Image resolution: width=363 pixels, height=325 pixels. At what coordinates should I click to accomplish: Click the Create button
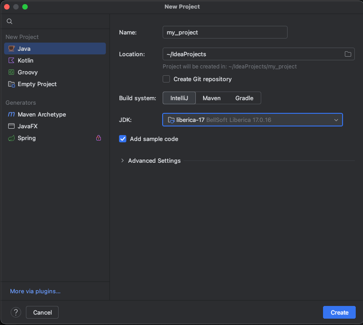pyautogui.click(x=339, y=312)
